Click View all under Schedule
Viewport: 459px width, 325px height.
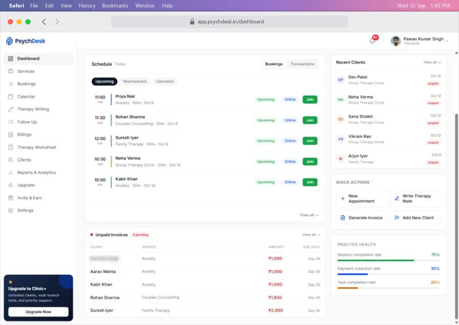click(309, 215)
